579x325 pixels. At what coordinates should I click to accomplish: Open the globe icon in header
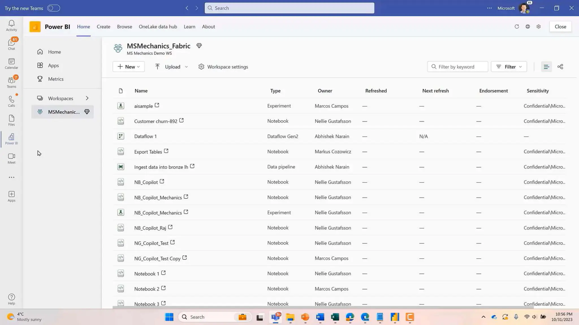(528, 27)
